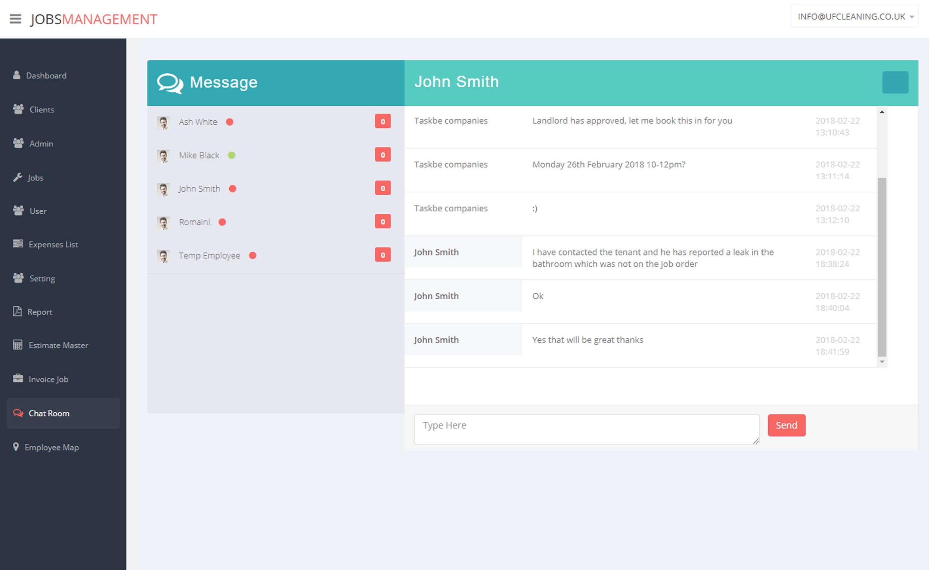930x570 pixels.
Task: Click the Estimate Master calculator icon
Action: point(18,345)
